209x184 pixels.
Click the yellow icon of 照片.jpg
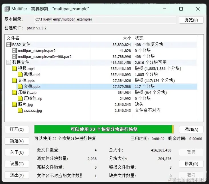pos(15,104)
